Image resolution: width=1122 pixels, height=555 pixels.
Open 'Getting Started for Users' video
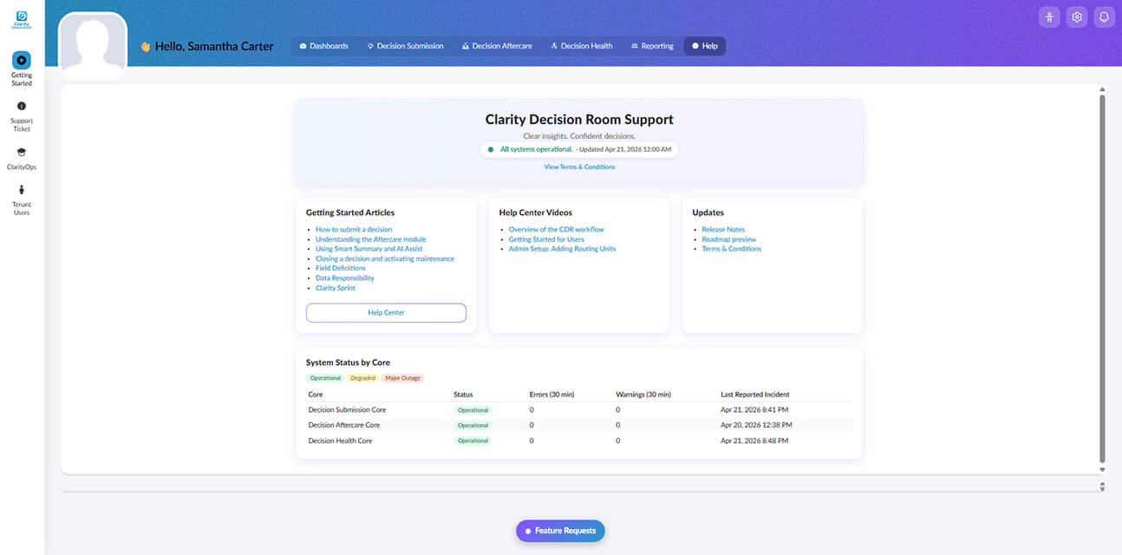point(546,238)
